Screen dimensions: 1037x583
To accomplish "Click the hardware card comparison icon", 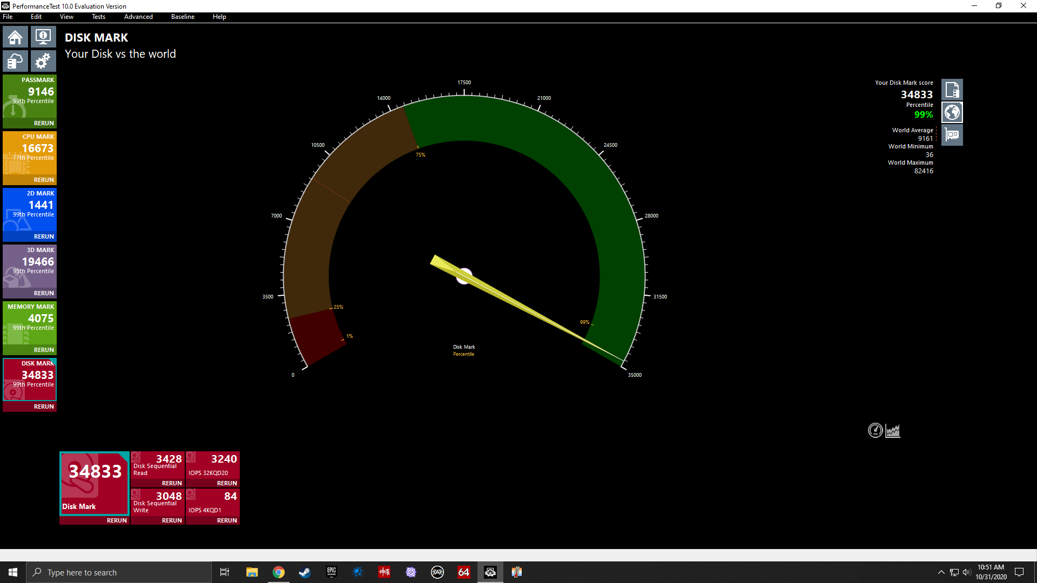I will click(x=952, y=135).
